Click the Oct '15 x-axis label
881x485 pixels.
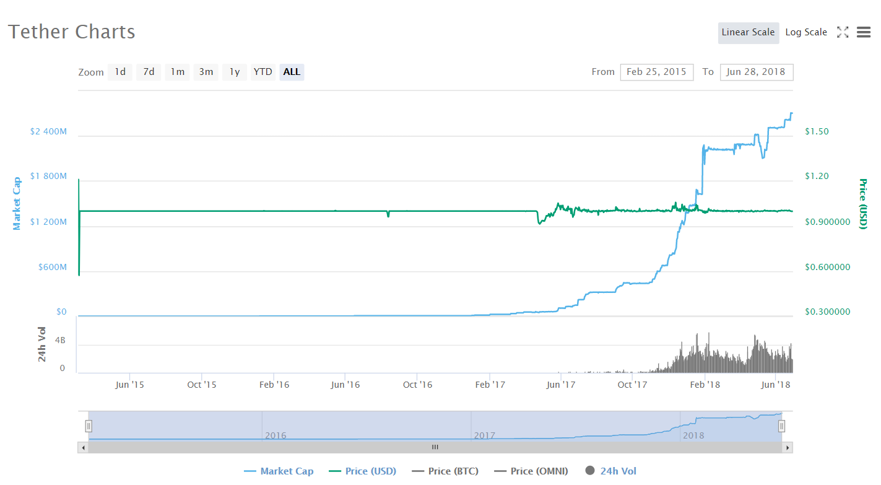(x=202, y=385)
